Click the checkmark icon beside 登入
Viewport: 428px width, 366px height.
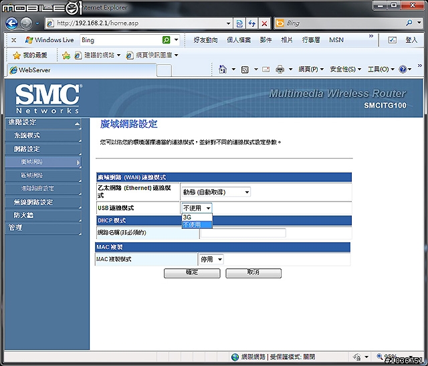[x=393, y=40]
